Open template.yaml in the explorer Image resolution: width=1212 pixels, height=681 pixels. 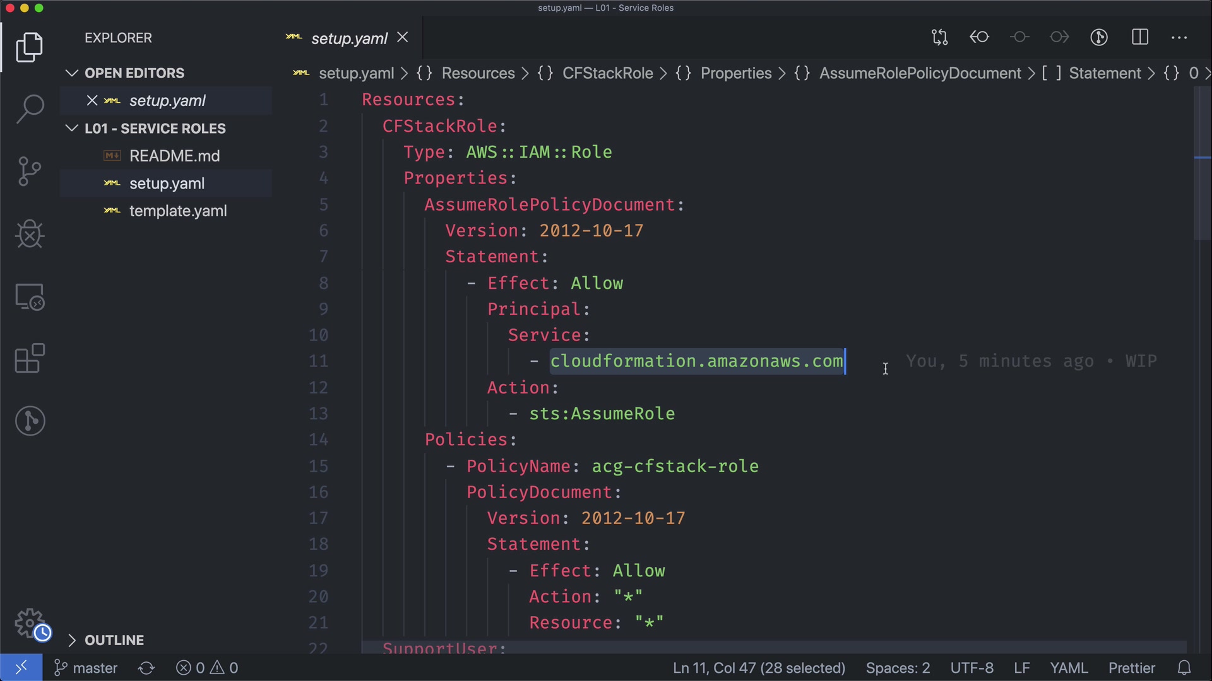[x=177, y=211]
